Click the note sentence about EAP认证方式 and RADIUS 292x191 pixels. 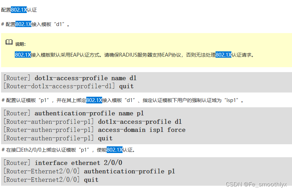135,55
